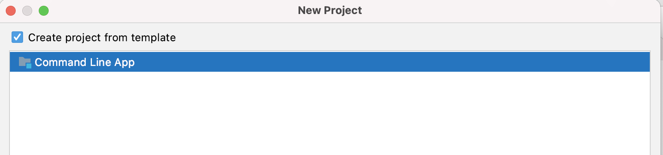Click the 'Create project from template' label text
The width and height of the screenshot is (663, 155).
coord(102,38)
